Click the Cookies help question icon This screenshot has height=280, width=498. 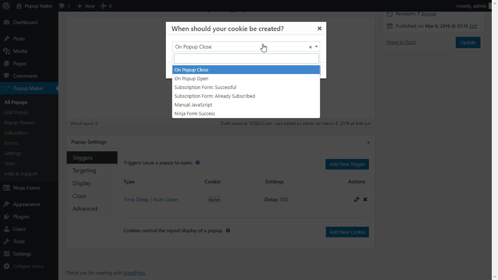(x=228, y=230)
